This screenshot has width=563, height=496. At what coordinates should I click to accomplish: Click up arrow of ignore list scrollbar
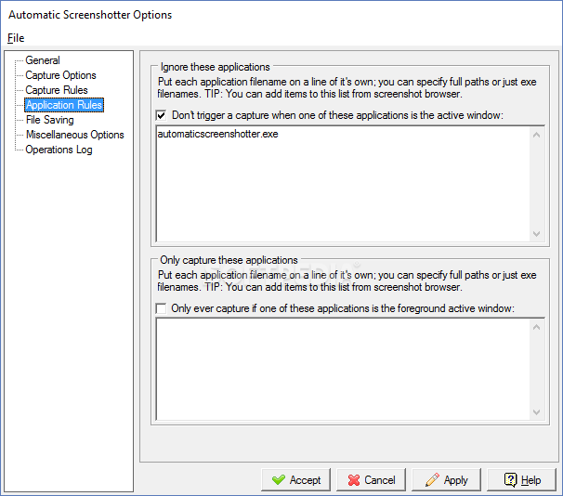click(537, 135)
